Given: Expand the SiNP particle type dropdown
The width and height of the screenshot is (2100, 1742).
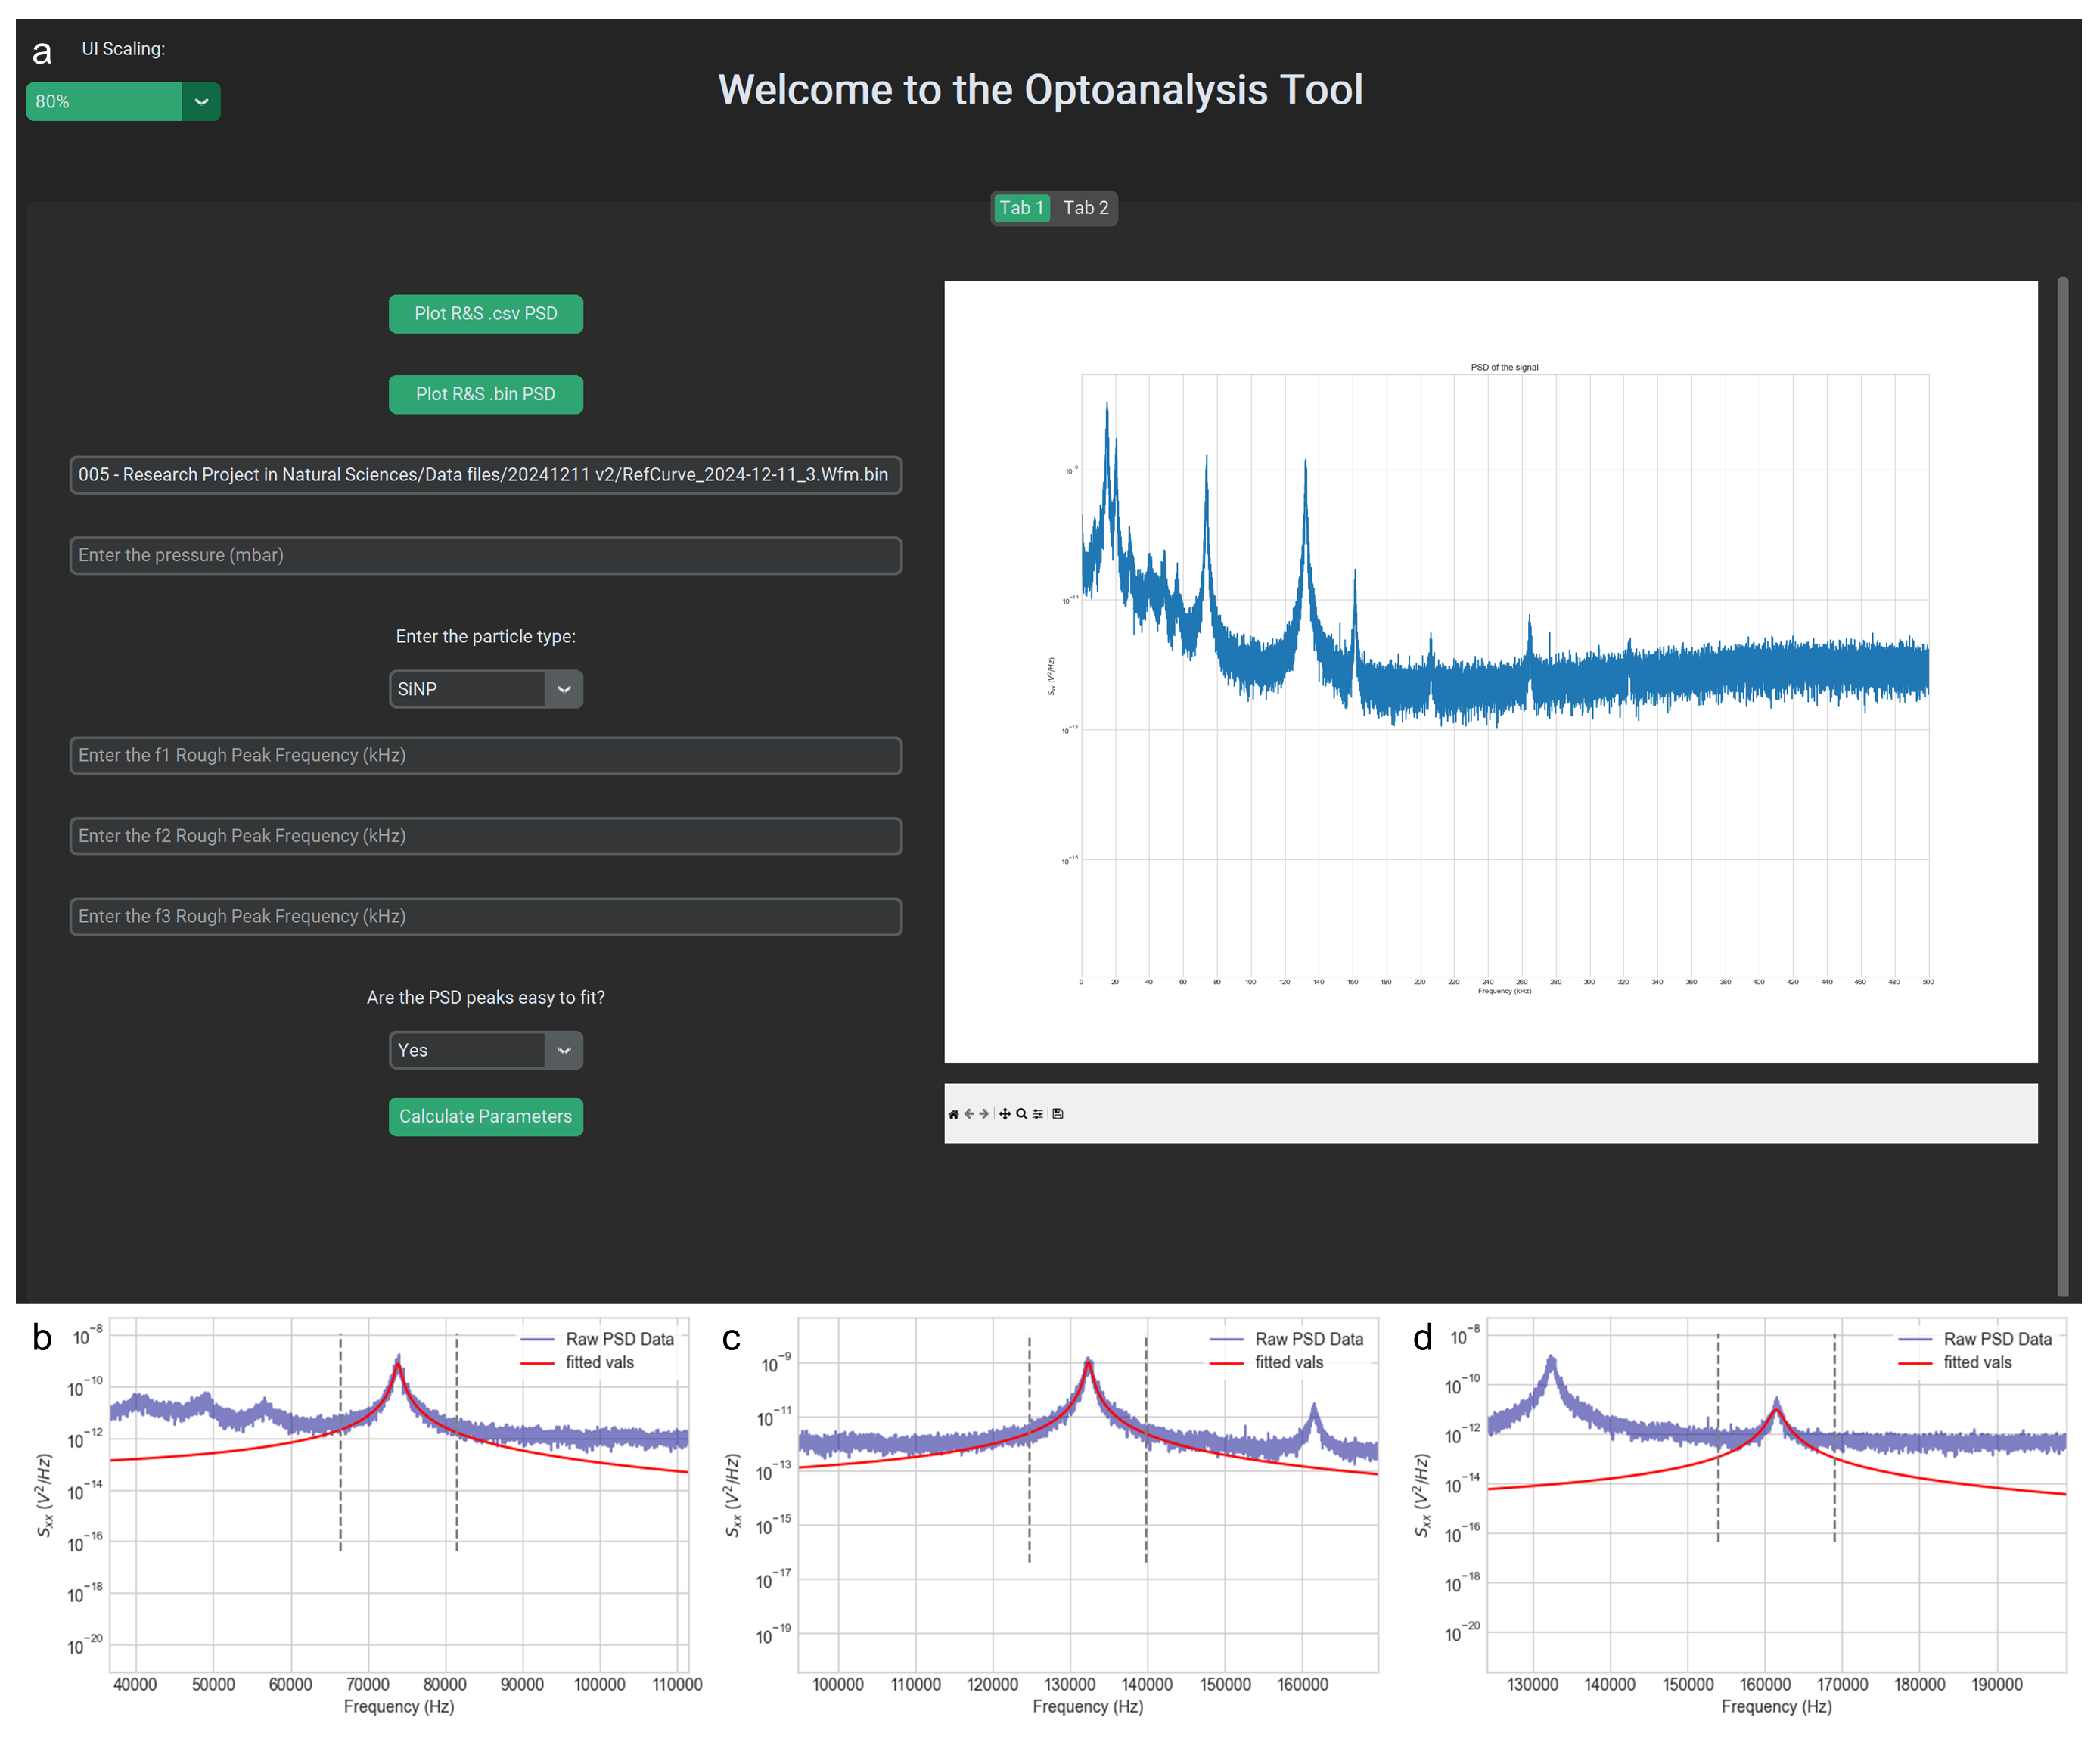Looking at the screenshot, I should pos(563,689).
